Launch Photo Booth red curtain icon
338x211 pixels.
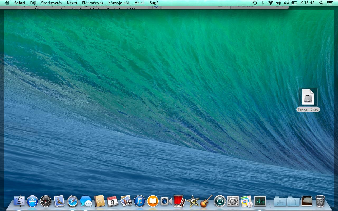click(x=180, y=201)
